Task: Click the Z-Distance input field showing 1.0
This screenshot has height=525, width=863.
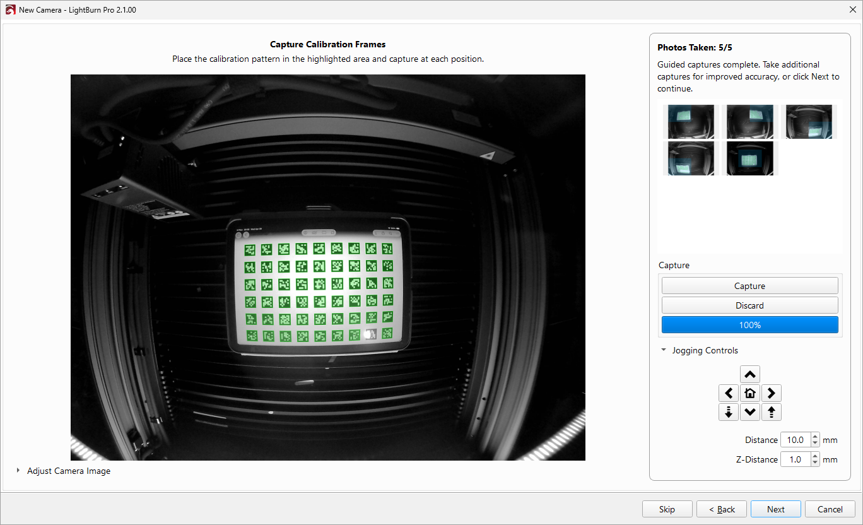Action: pyautogui.click(x=795, y=459)
